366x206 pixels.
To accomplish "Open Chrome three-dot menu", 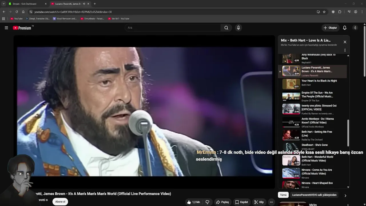I will click(x=362, y=12).
